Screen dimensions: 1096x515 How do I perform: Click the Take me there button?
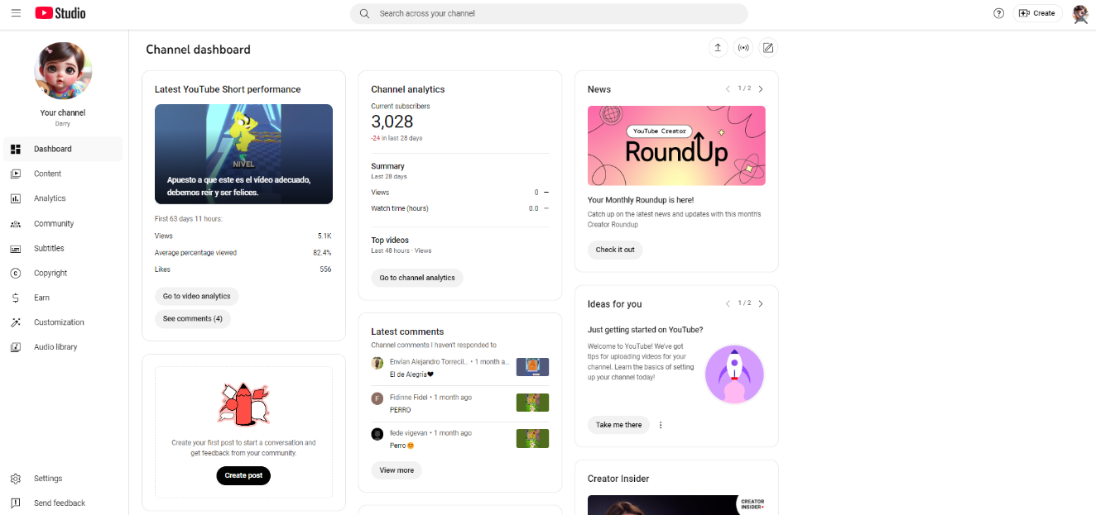tap(618, 425)
